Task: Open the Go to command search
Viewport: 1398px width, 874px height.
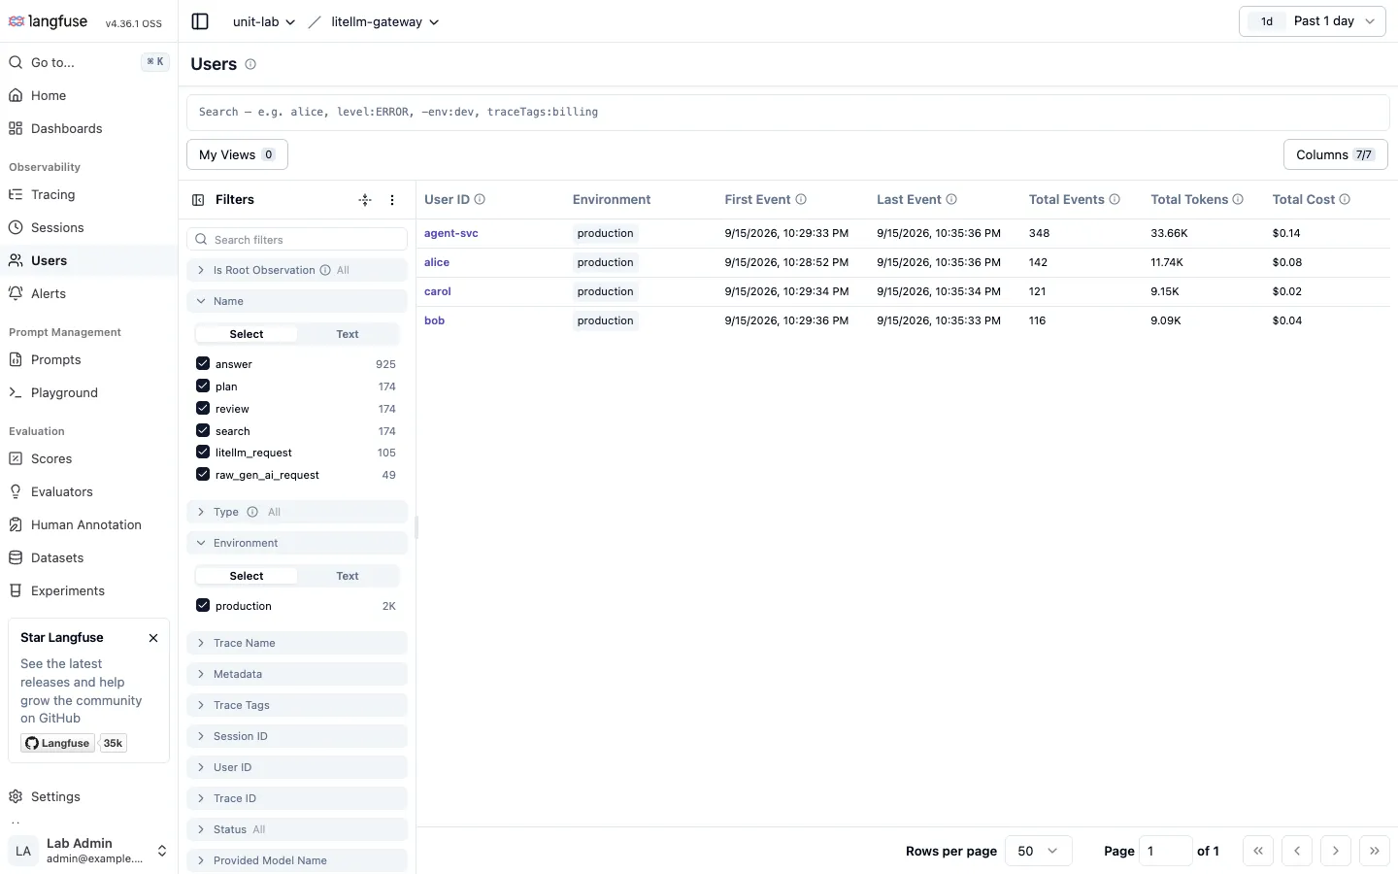Action: (x=89, y=62)
